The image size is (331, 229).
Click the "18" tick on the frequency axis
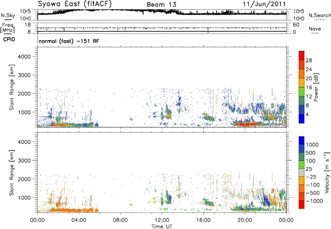(27, 25)
